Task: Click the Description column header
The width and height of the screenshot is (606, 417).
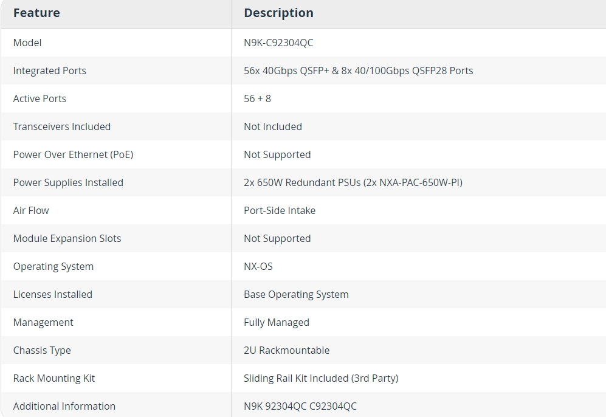Action: pyautogui.click(x=278, y=13)
